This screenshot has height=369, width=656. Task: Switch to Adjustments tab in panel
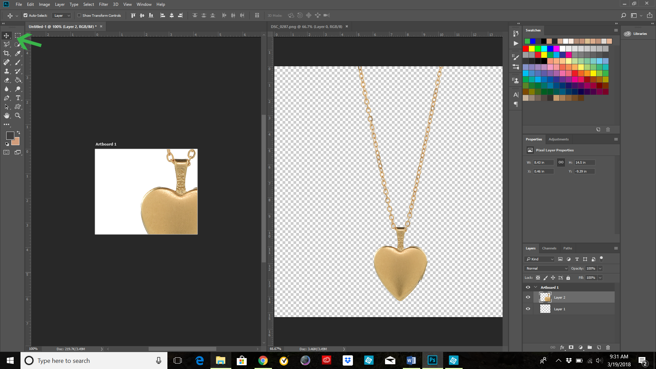559,139
